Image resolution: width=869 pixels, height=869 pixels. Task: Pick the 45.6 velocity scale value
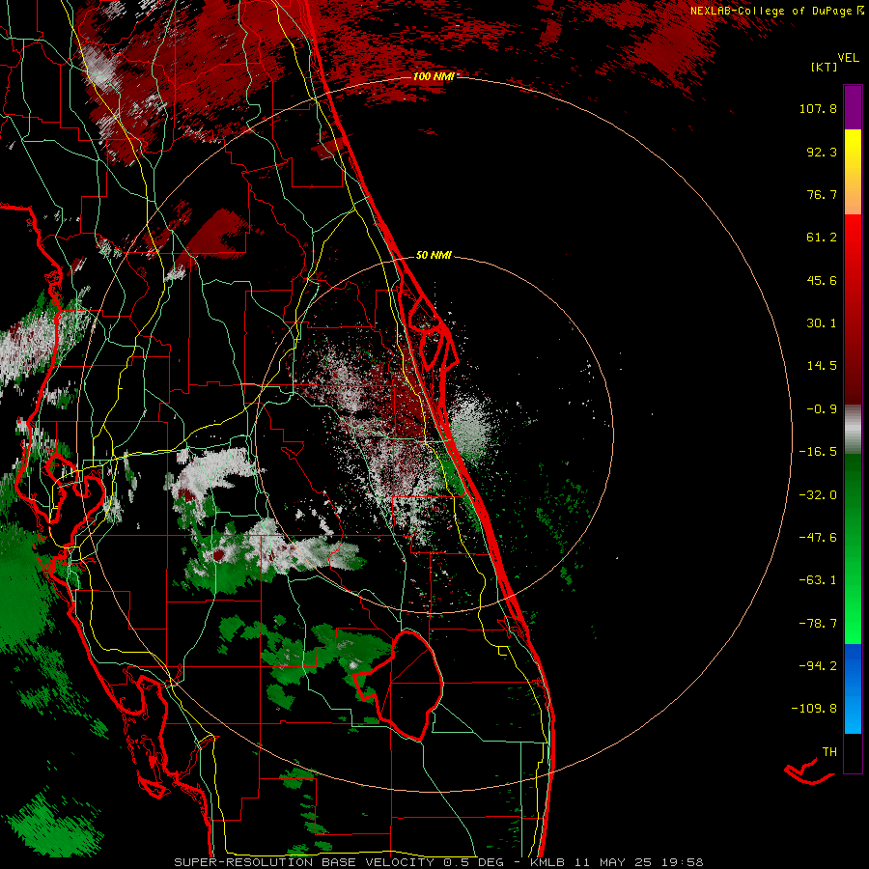822,280
